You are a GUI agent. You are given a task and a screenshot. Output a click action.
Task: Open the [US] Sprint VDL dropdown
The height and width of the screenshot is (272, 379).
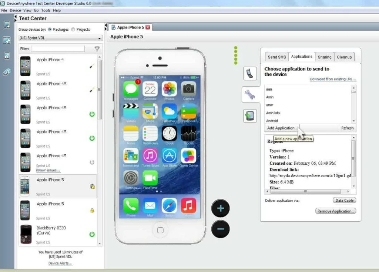[x=60, y=38]
